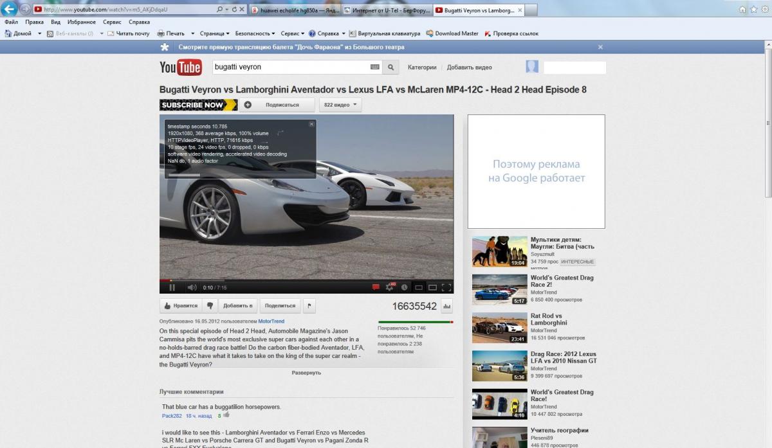Click the Watch Later clock icon

pos(404,287)
